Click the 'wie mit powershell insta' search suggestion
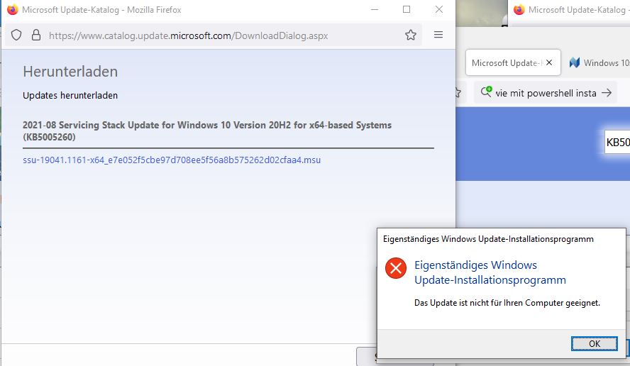The width and height of the screenshot is (630, 366). (546, 93)
